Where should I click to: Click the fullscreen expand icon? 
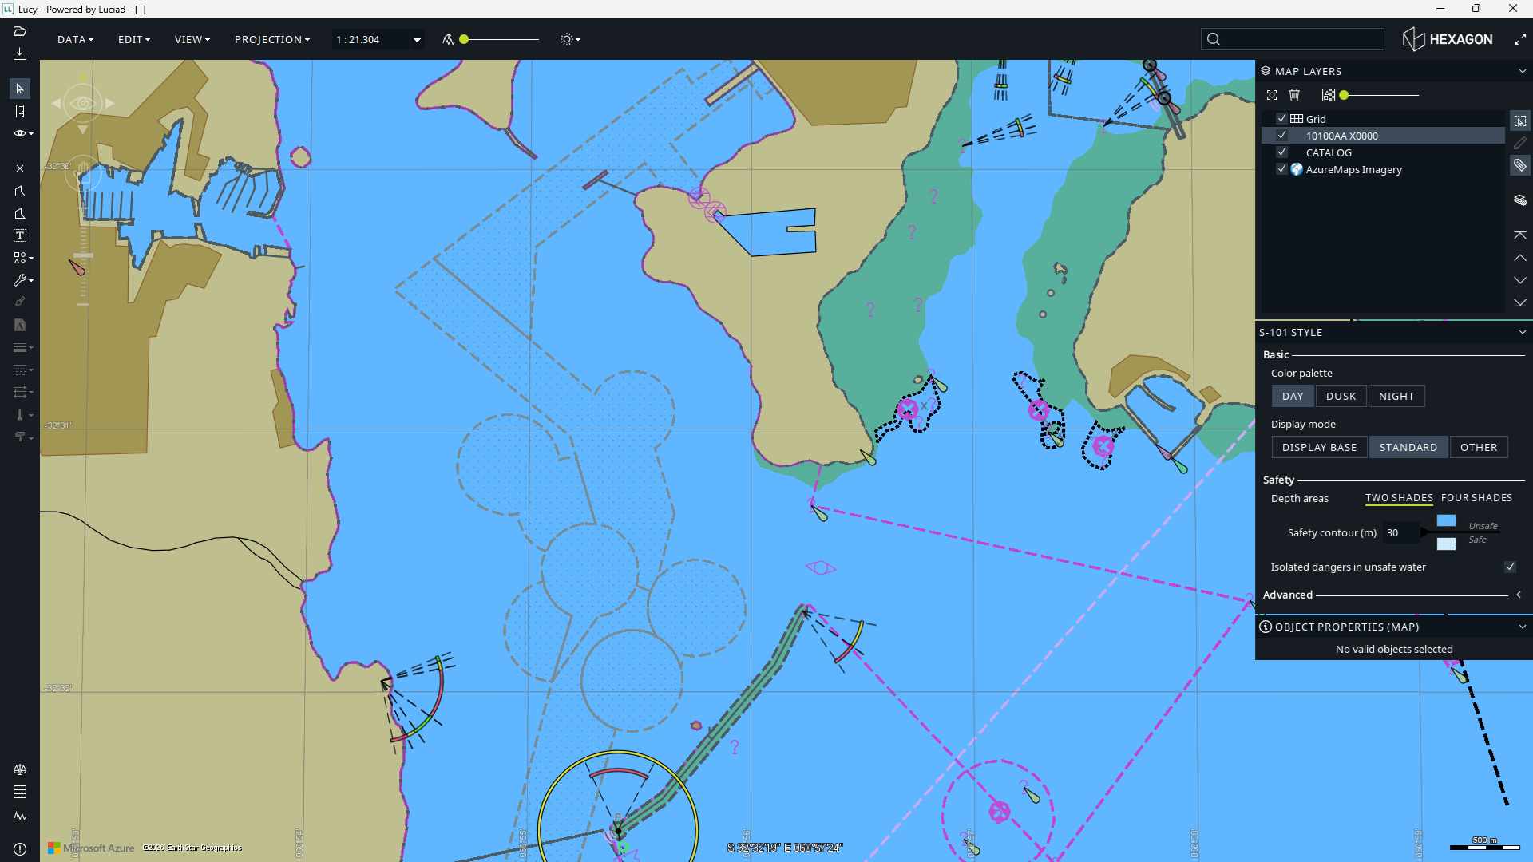click(x=1519, y=39)
